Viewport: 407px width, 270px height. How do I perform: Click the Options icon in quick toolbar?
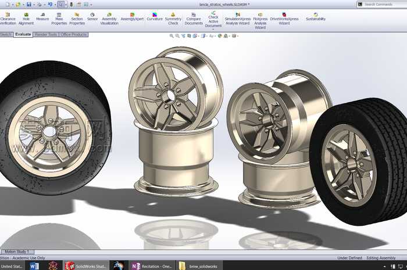click(85, 5)
